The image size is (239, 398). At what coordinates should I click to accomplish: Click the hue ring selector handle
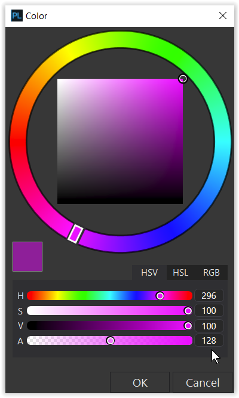[x=75, y=234]
